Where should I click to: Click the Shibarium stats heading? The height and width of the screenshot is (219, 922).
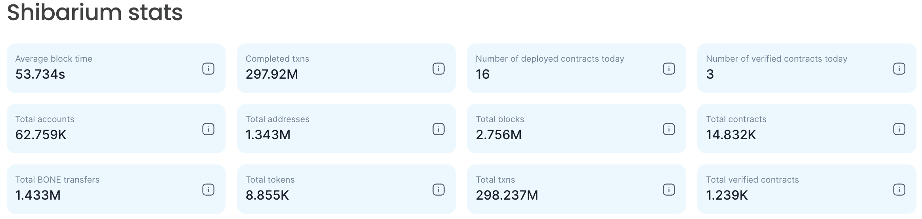coord(95,12)
